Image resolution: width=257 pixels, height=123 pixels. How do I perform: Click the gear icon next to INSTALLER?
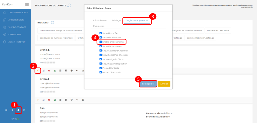coord(52,22)
